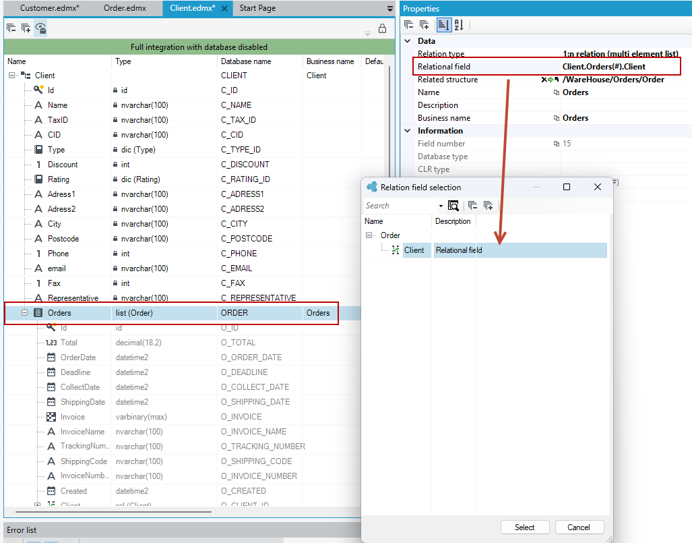Image resolution: width=692 pixels, height=543 pixels.
Task: Click the Type dictionary field icon
Action: point(39,149)
